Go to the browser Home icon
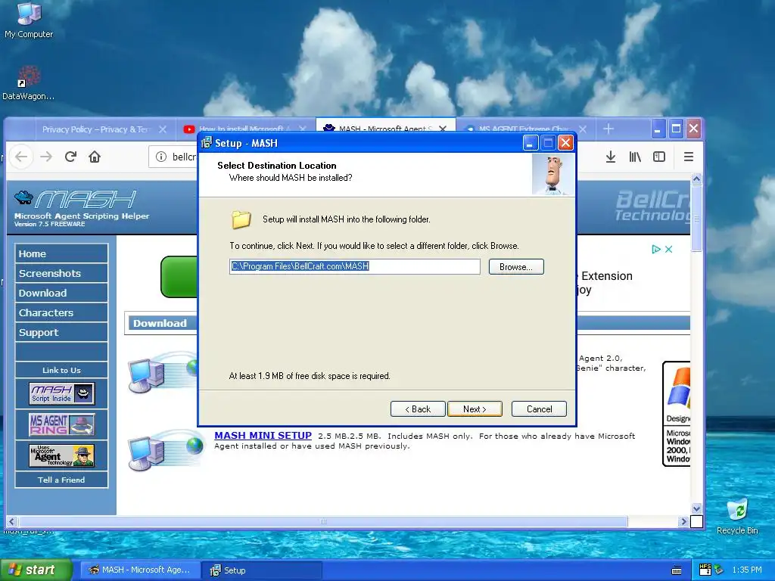The width and height of the screenshot is (775, 581). click(x=95, y=157)
